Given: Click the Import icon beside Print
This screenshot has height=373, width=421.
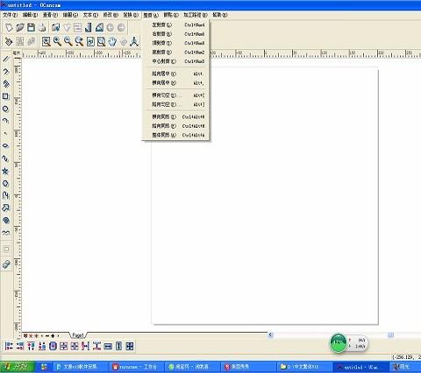Looking at the screenshot, I should coord(55,28).
